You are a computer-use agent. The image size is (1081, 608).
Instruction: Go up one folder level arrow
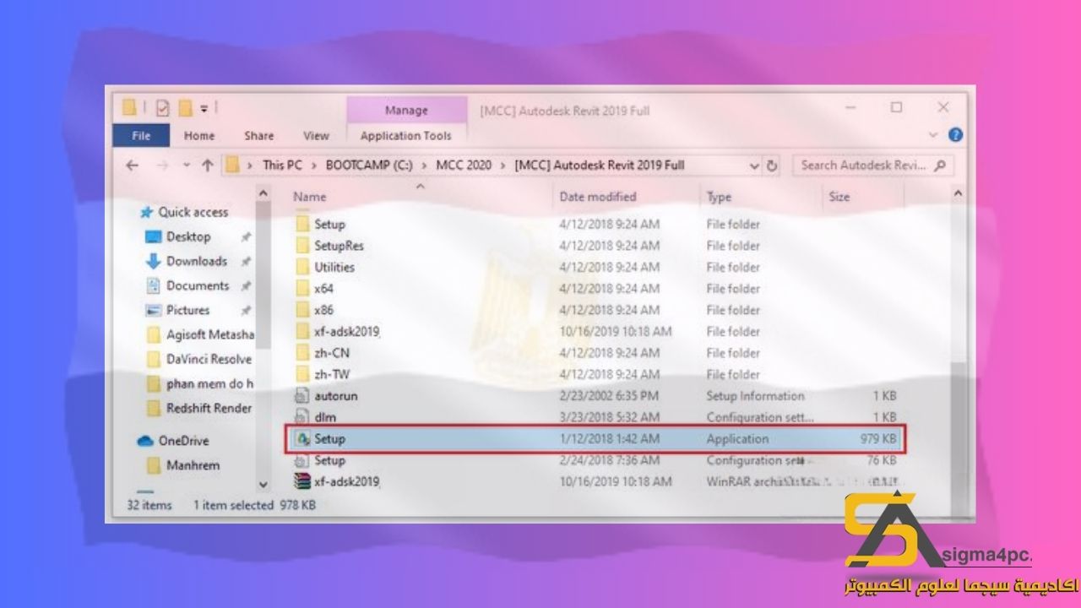pyautogui.click(x=207, y=166)
